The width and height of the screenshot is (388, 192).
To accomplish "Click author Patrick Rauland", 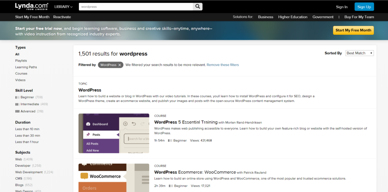I will pos(255,172).
